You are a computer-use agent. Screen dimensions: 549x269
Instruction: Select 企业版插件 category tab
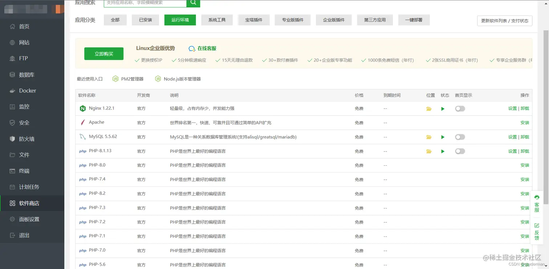pos(334,20)
